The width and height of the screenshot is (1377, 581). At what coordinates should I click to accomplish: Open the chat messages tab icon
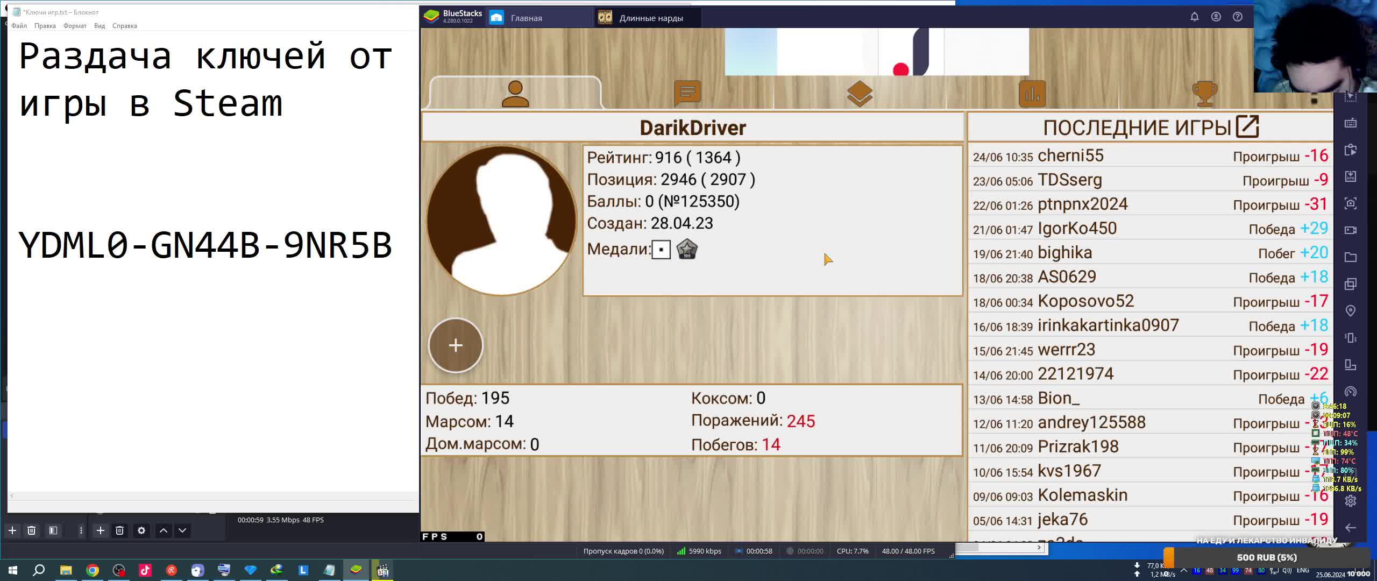click(687, 93)
